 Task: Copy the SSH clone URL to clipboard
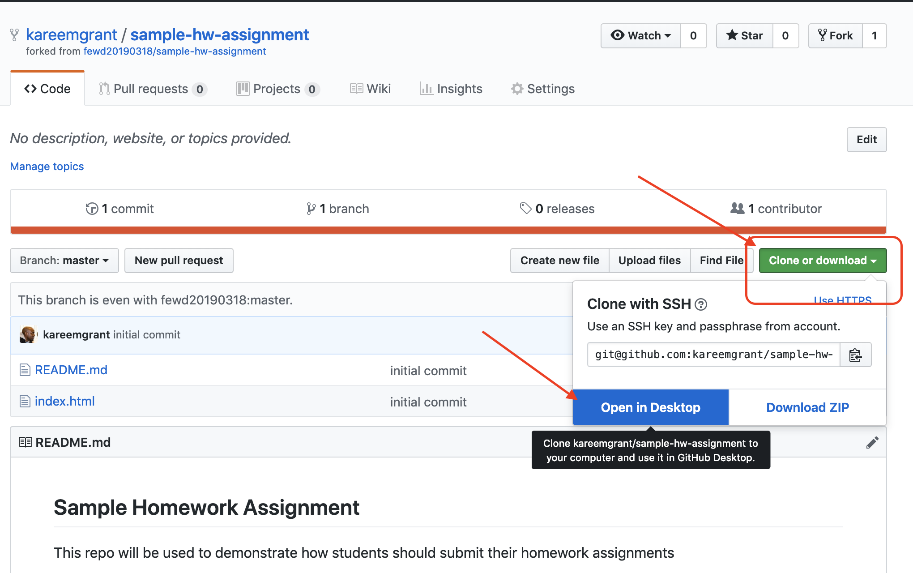(855, 355)
